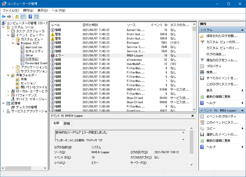Sort events by 日付と時刻 column header

[x=90, y=25]
